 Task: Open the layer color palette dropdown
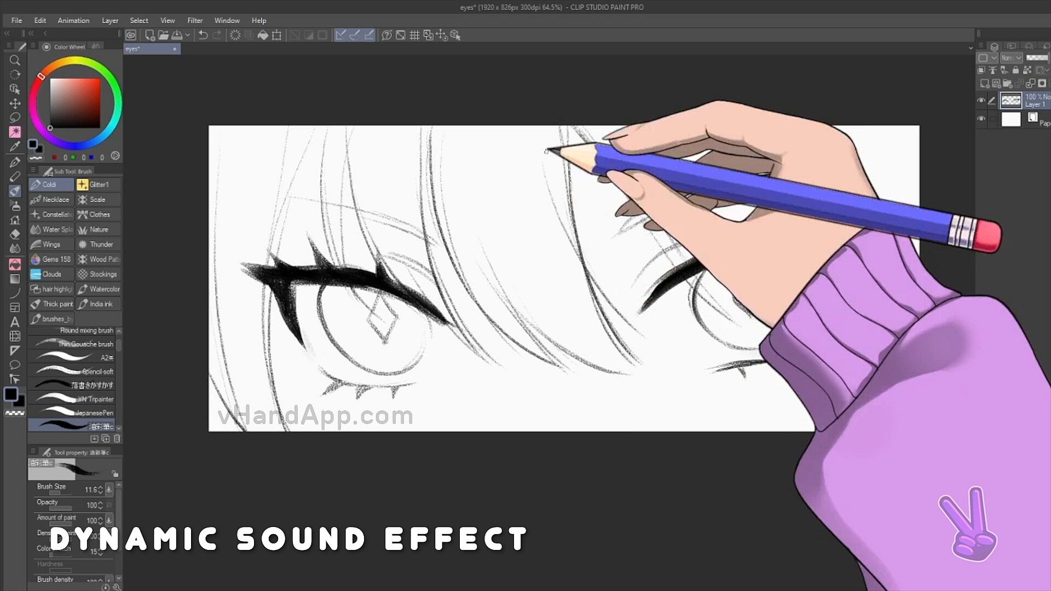pos(987,58)
